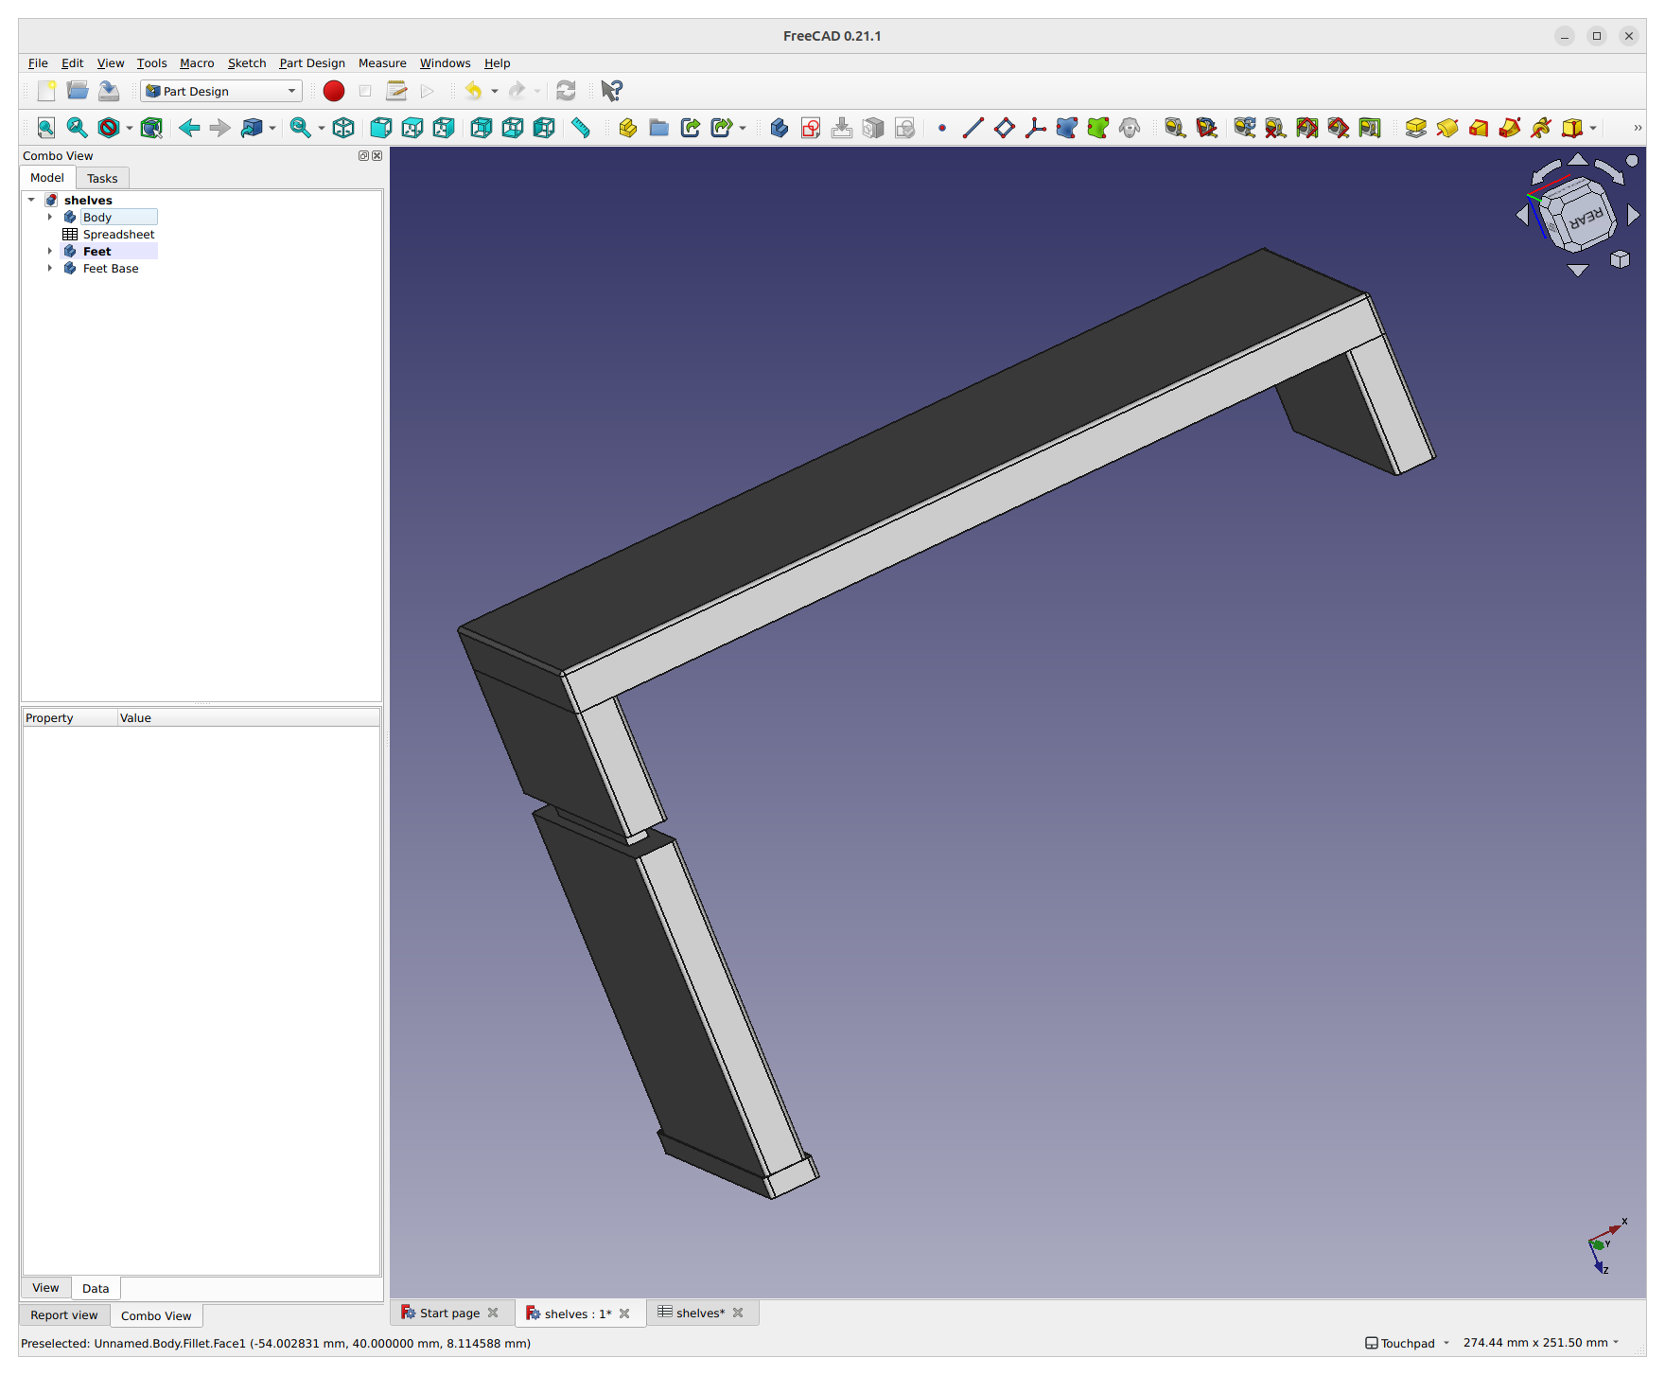The height and width of the screenshot is (1375, 1665).
Task: Switch to the left view cube icon
Action: [544, 128]
